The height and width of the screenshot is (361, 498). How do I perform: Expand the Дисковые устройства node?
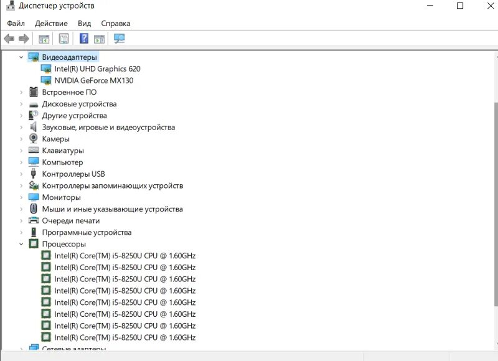pyautogui.click(x=21, y=104)
